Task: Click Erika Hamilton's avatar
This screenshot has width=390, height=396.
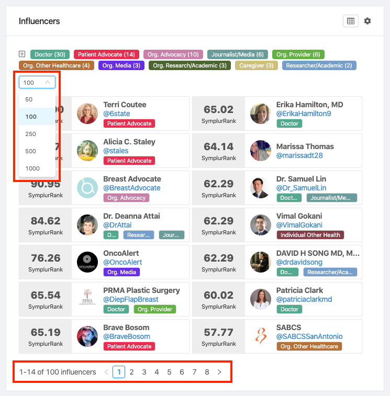Action: (260, 114)
